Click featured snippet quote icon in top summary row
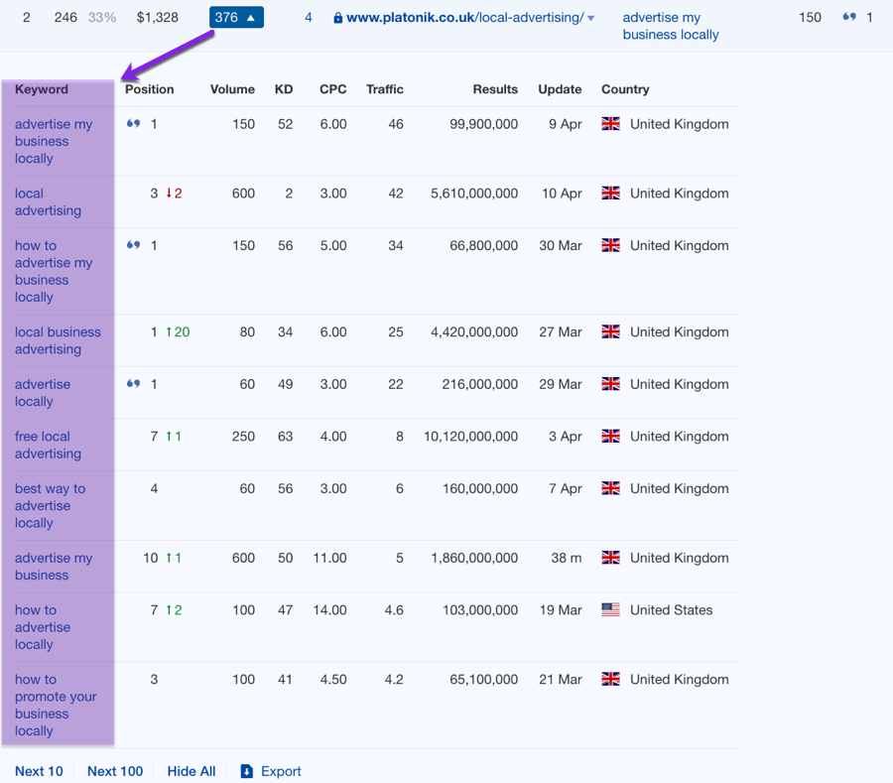Screen dimensions: 893x783 [x=848, y=17]
